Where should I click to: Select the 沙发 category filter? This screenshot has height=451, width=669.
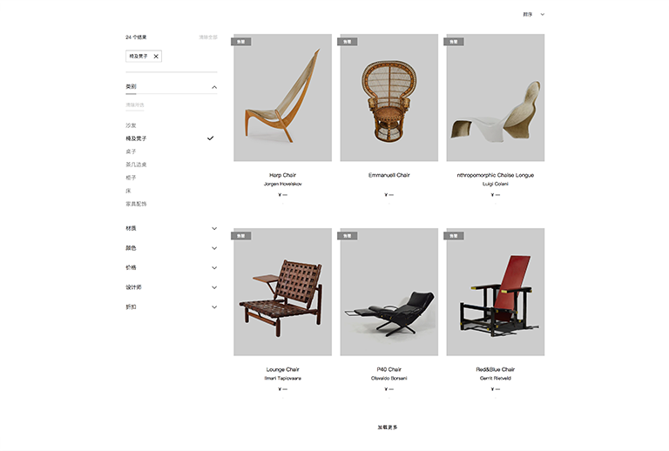131,125
